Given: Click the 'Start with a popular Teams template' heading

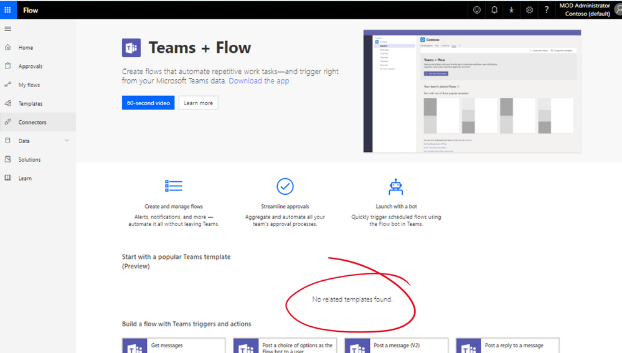Looking at the screenshot, I should click(x=176, y=261).
